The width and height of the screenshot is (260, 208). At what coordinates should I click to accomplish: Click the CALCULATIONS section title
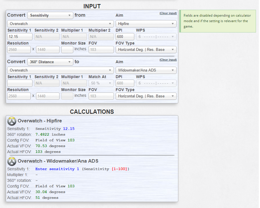pyautogui.click(x=92, y=112)
